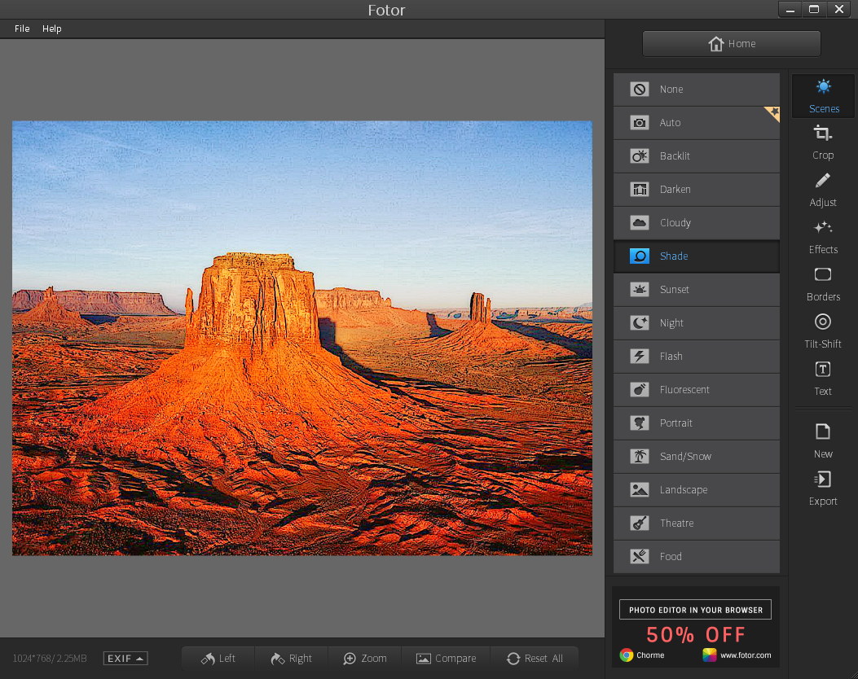The width and height of the screenshot is (858, 679).
Task: Expand the EXIF info dropdown
Action: pyautogui.click(x=125, y=658)
